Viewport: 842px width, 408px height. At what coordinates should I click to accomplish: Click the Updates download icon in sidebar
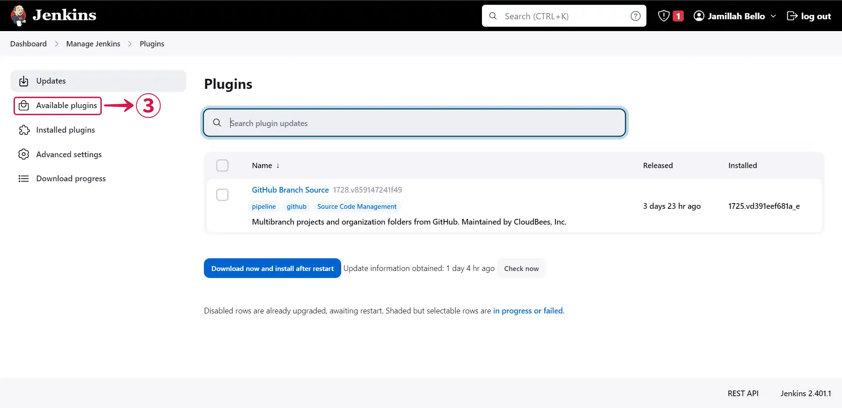(24, 81)
